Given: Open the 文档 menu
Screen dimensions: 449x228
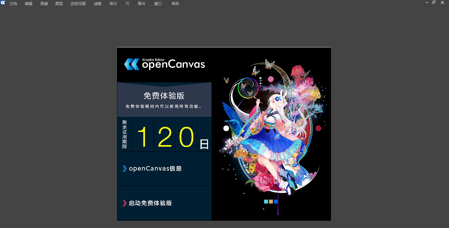Looking at the screenshot, I should click(x=13, y=4).
